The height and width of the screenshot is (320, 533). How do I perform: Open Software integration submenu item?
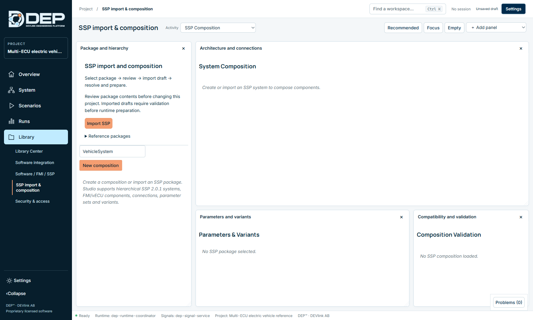point(35,163)
